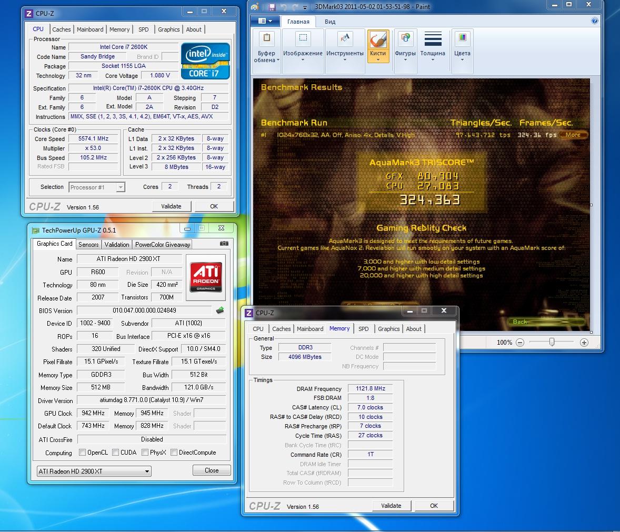Open the SPD tab in bottom CPU-Z
The width and height of the screenshot is (620, 532).
[363, 329]
